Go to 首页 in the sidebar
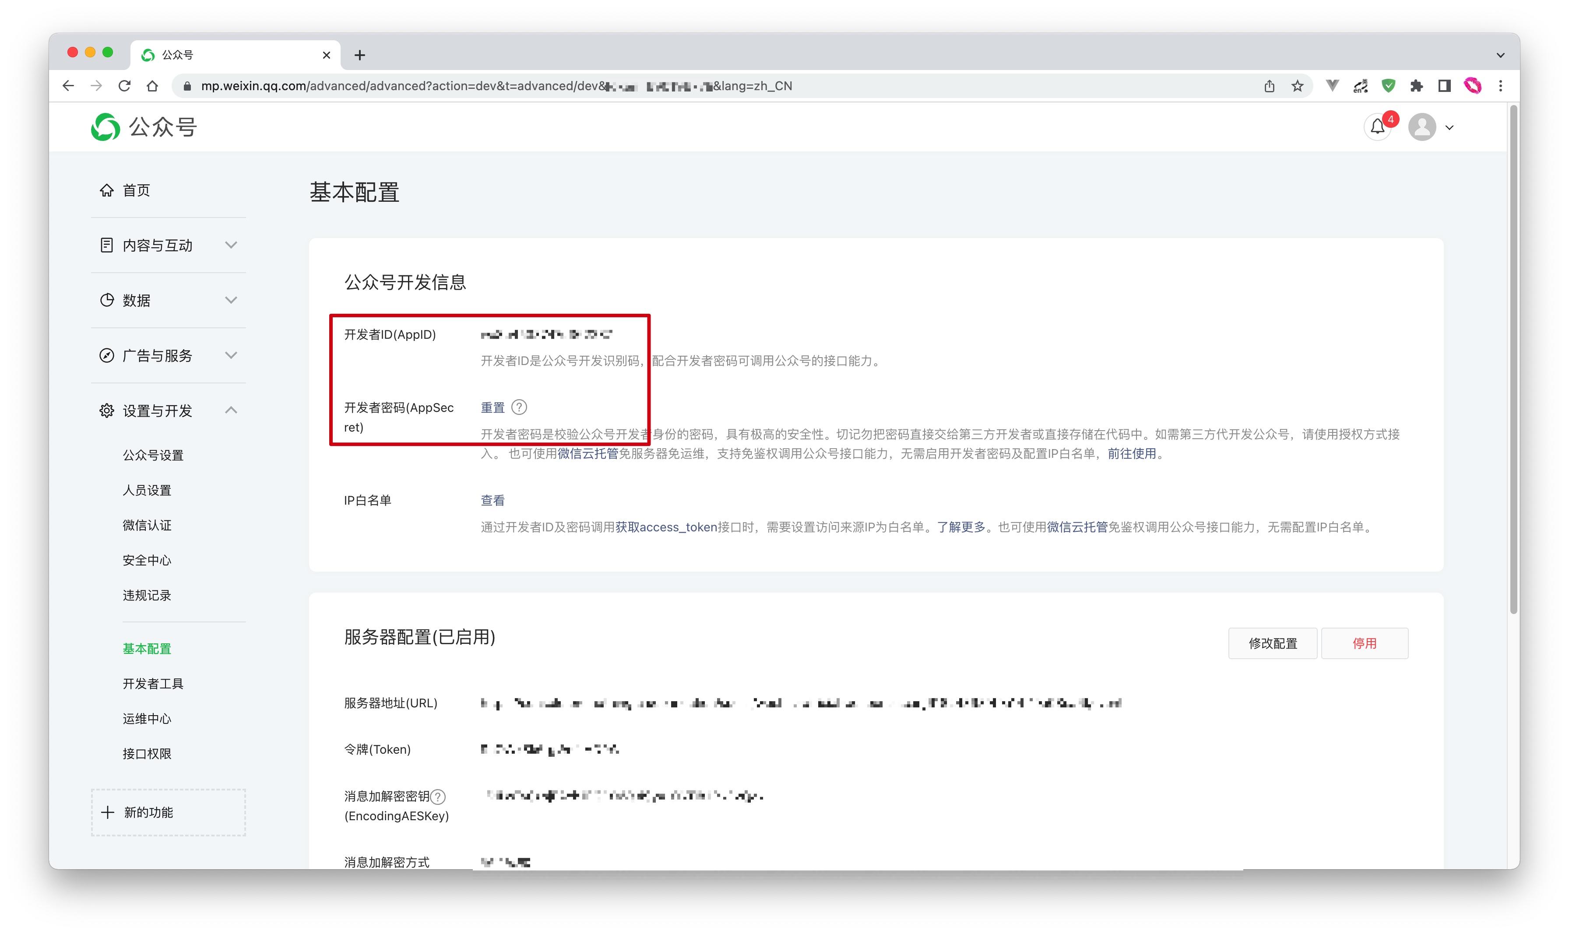The width and height of the screenshot is (1569, 934). 136,190
